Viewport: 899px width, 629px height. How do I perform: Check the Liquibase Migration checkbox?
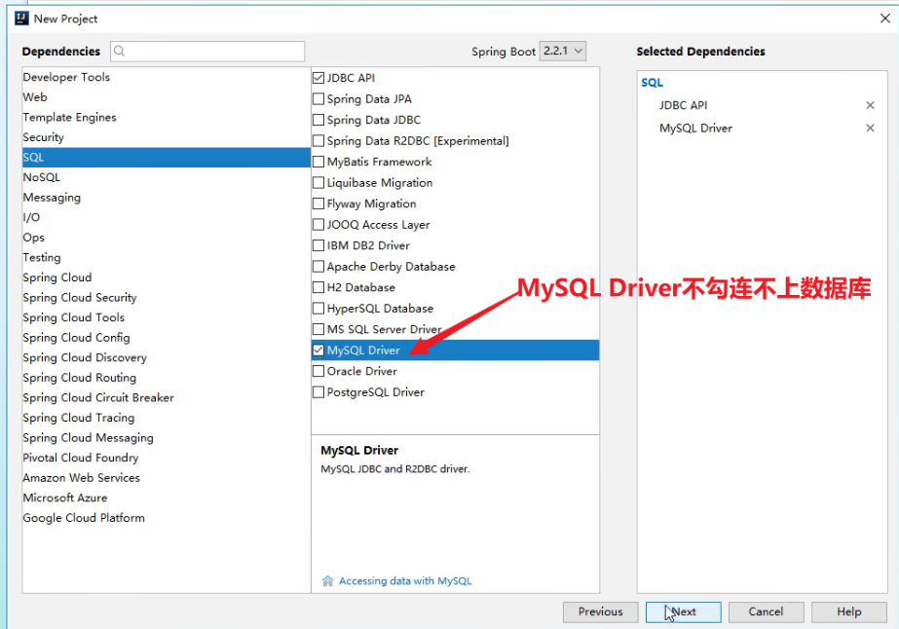coord(318,182)
